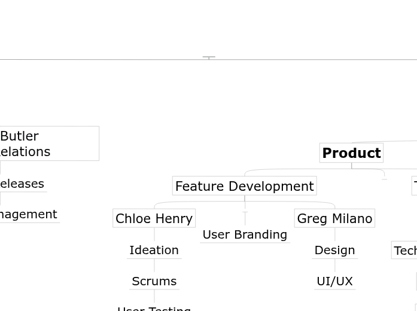Viewport: 417px width, 311px height.
Task: Select the bold Product node
Action: coord(351,153)
